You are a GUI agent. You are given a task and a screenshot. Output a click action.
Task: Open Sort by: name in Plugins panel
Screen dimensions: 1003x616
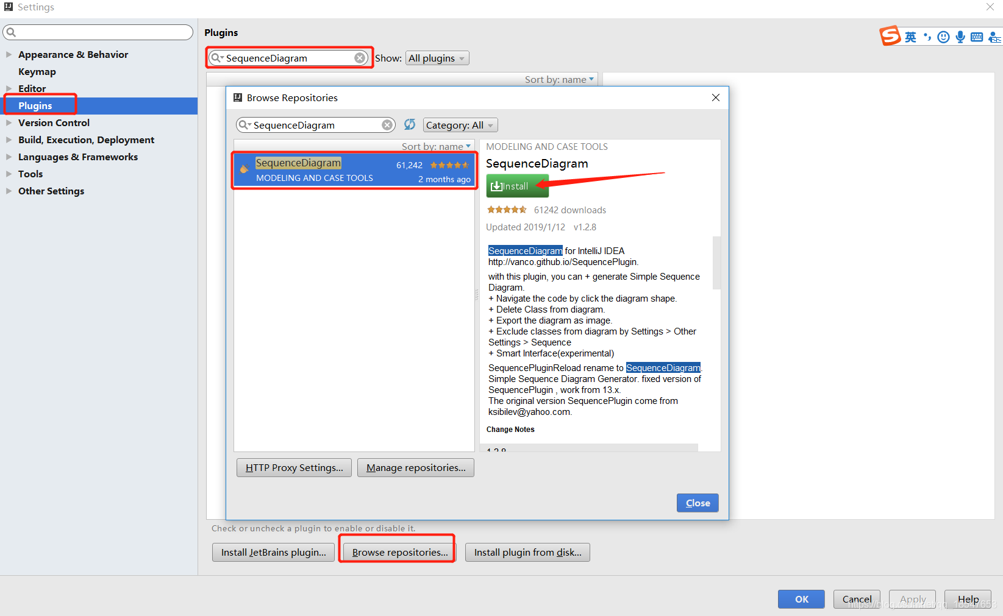pyautogui.click(x=559, y=79)
